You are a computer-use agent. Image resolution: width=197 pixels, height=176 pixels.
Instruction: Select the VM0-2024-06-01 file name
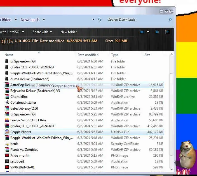(22, 167)
